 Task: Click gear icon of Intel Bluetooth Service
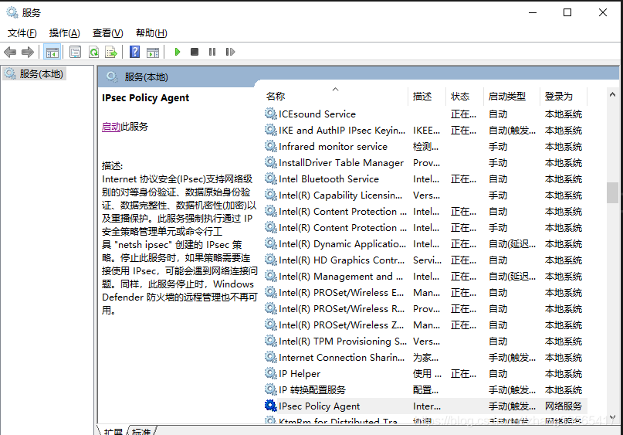tap(270, 178)
